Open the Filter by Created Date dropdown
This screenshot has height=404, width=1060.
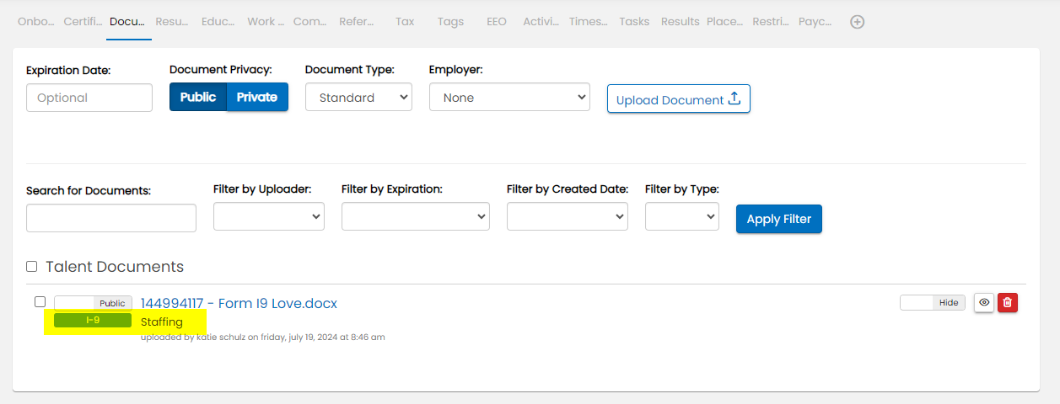tap(568, 216)
